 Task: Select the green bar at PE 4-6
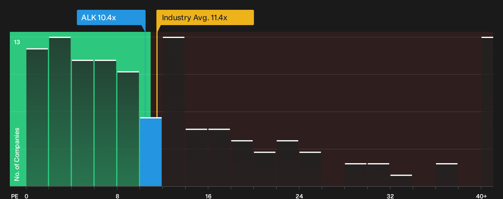pos(83,123)
